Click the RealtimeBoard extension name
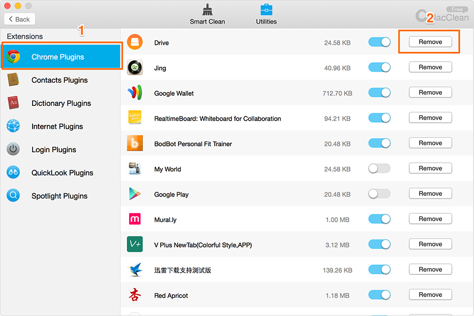 point(218,118)
